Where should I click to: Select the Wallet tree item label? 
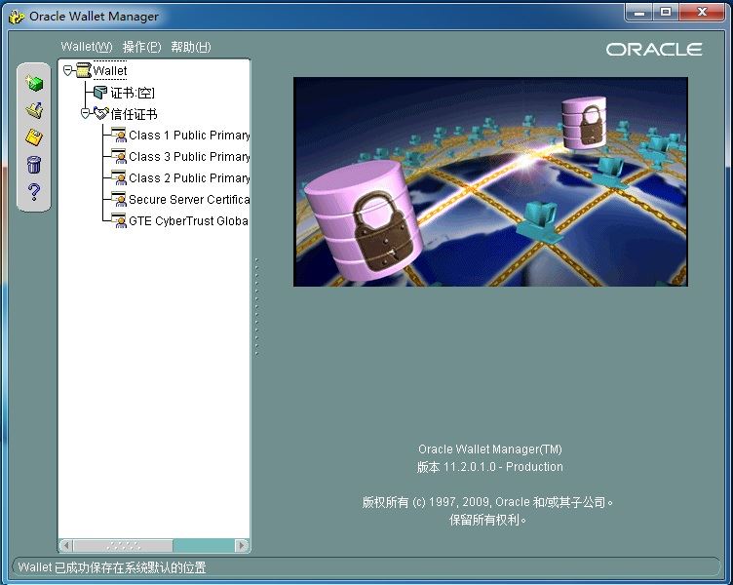coord(110,70)
